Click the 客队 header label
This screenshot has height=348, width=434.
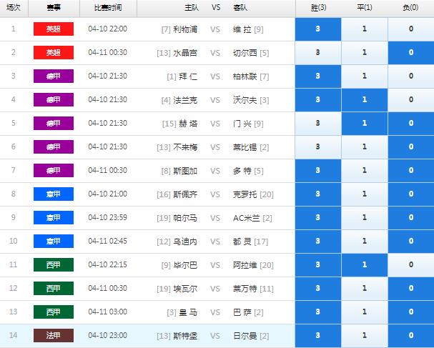(240, 8)
